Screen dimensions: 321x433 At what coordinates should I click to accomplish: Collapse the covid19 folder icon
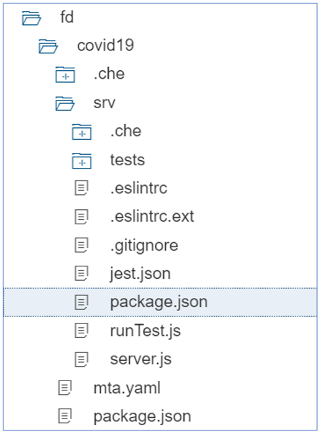coord(48,46)
